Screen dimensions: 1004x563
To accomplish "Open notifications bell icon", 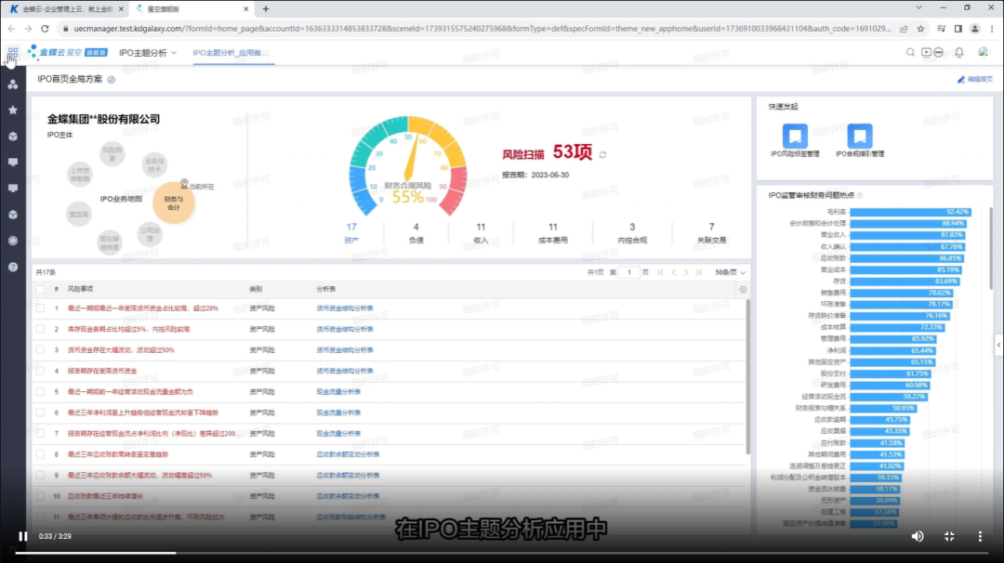I will tap(959, 52).
